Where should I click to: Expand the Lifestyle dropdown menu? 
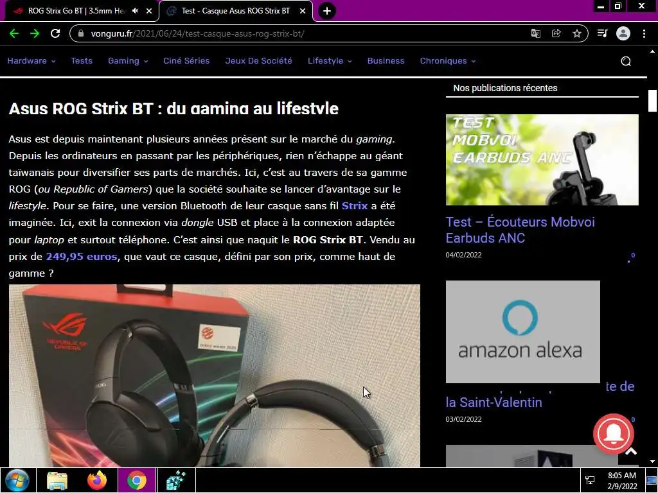330,61
